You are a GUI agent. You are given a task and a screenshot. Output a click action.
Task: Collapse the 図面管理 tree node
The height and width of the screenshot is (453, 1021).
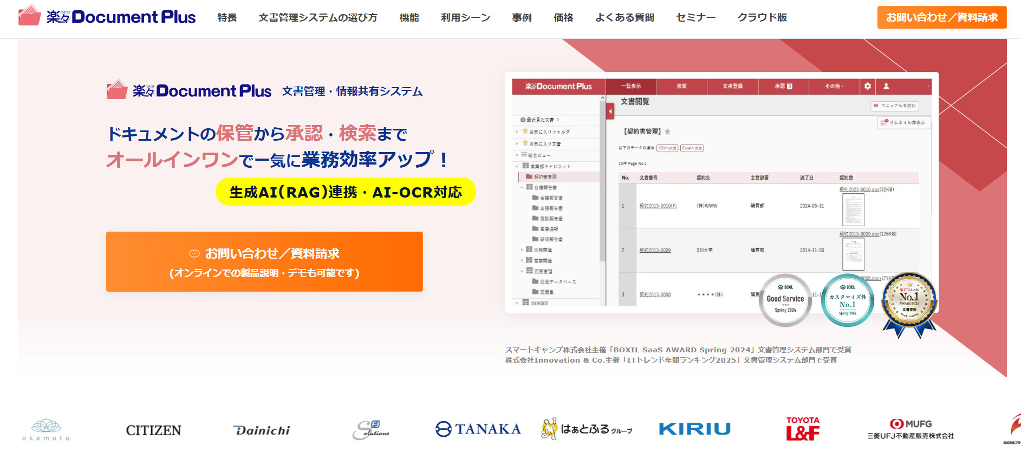click(x=522, y=271)
